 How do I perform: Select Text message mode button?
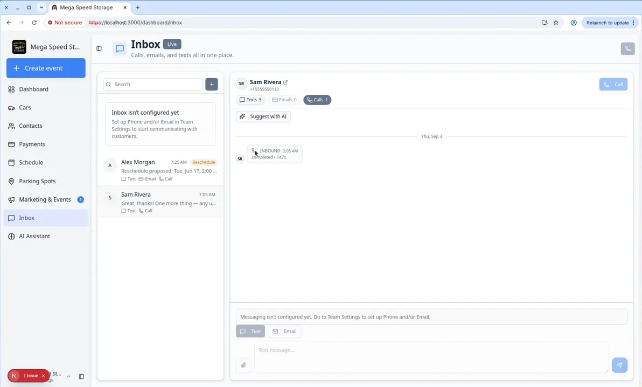tap(250, 331)
